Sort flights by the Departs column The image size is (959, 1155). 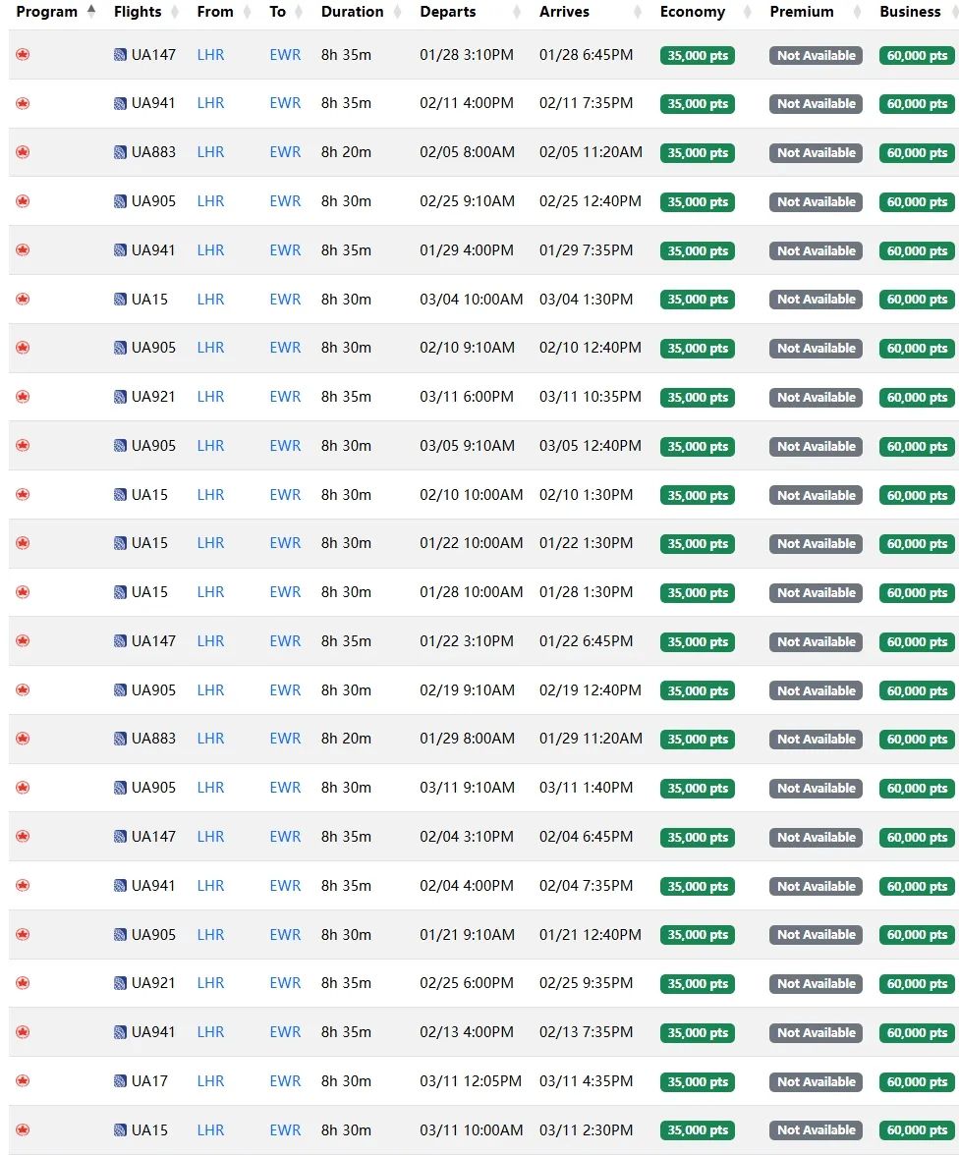point(447,12)
